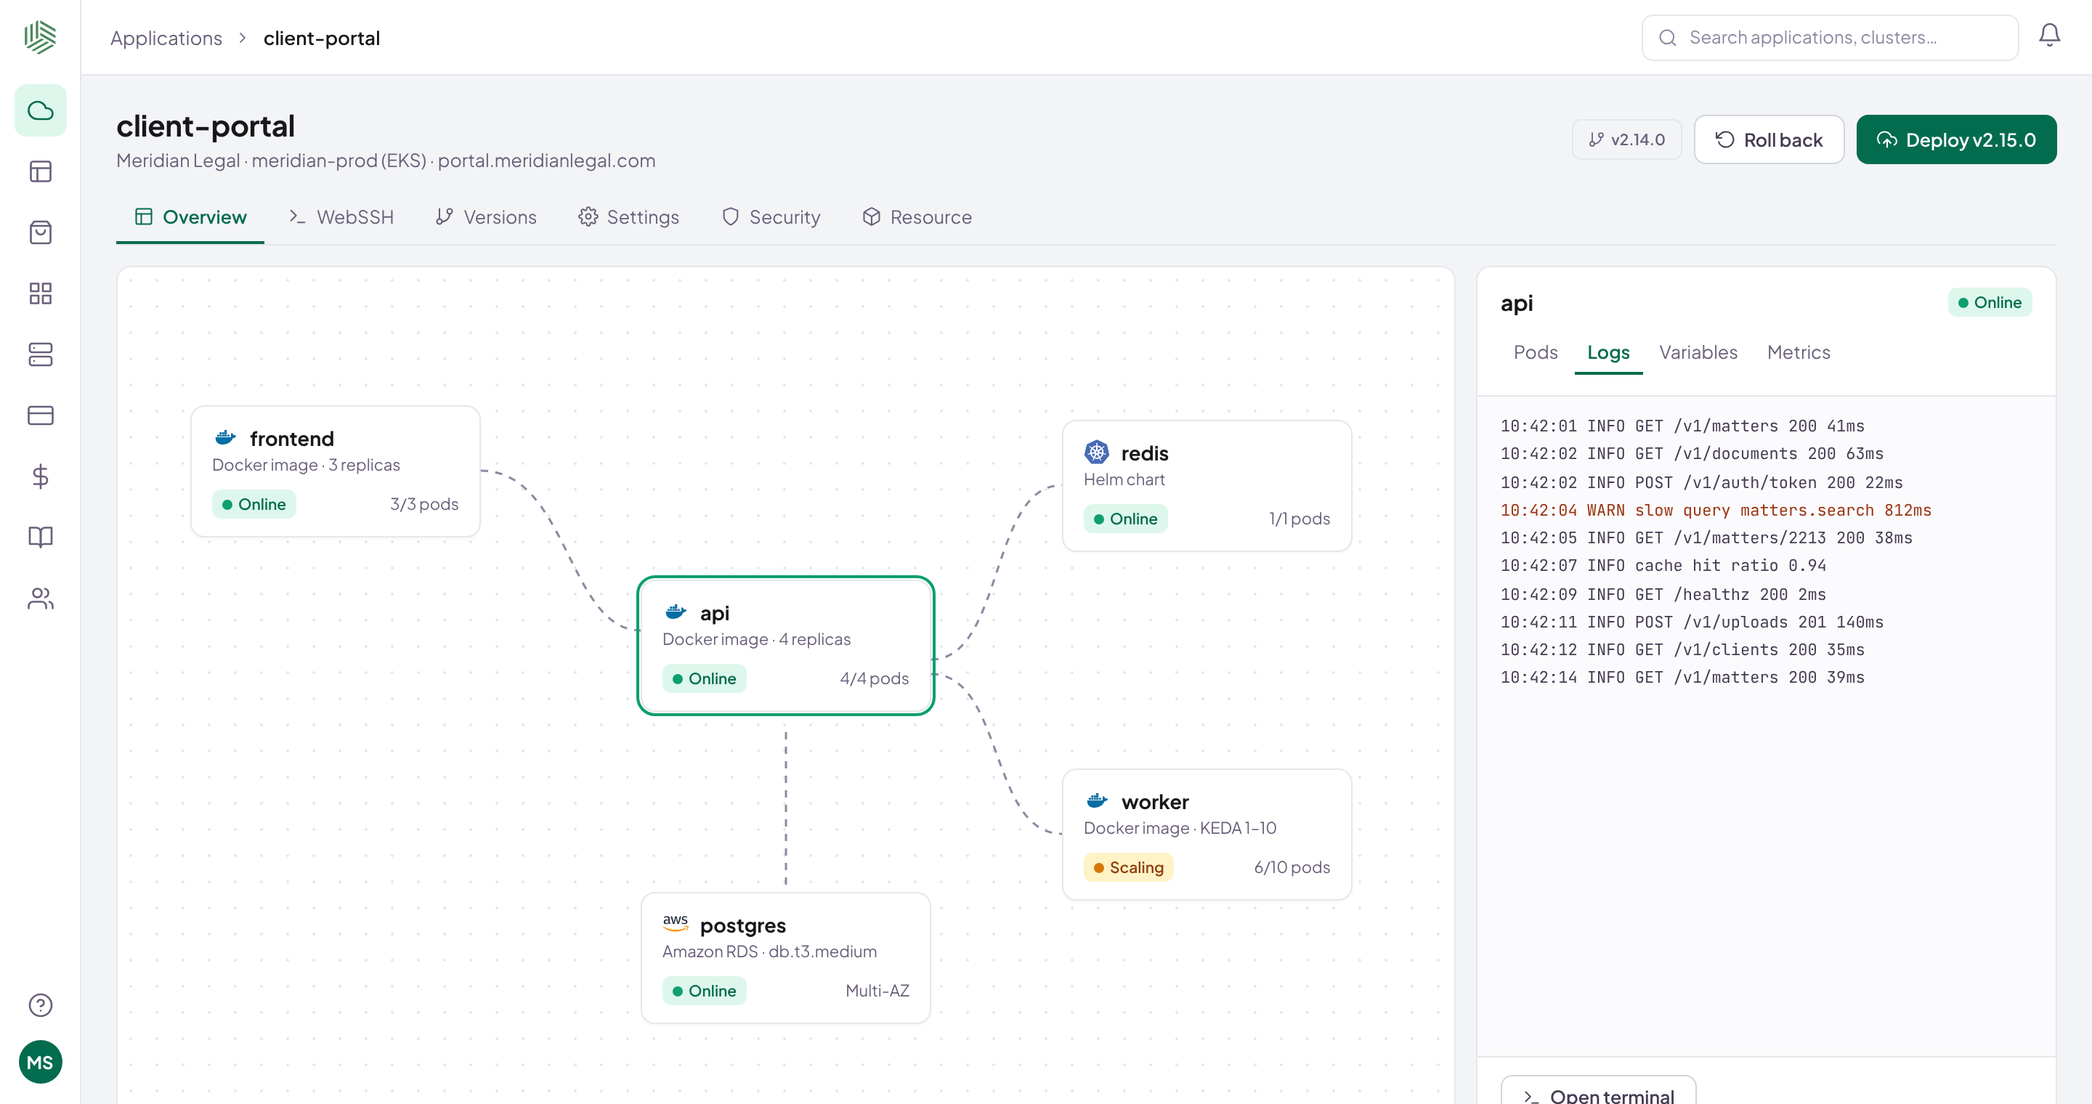
Task: Click the WARN slow query log line
Action: tap(1715, 510)
